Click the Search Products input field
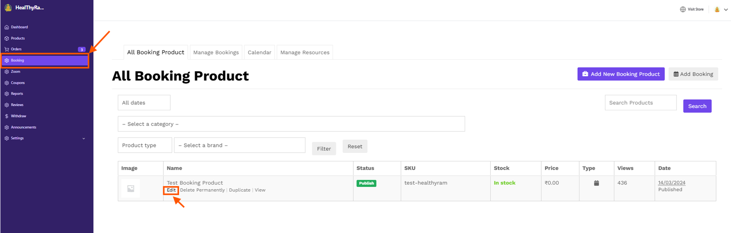This screenshot has width=731, height=233. [641, 103]
